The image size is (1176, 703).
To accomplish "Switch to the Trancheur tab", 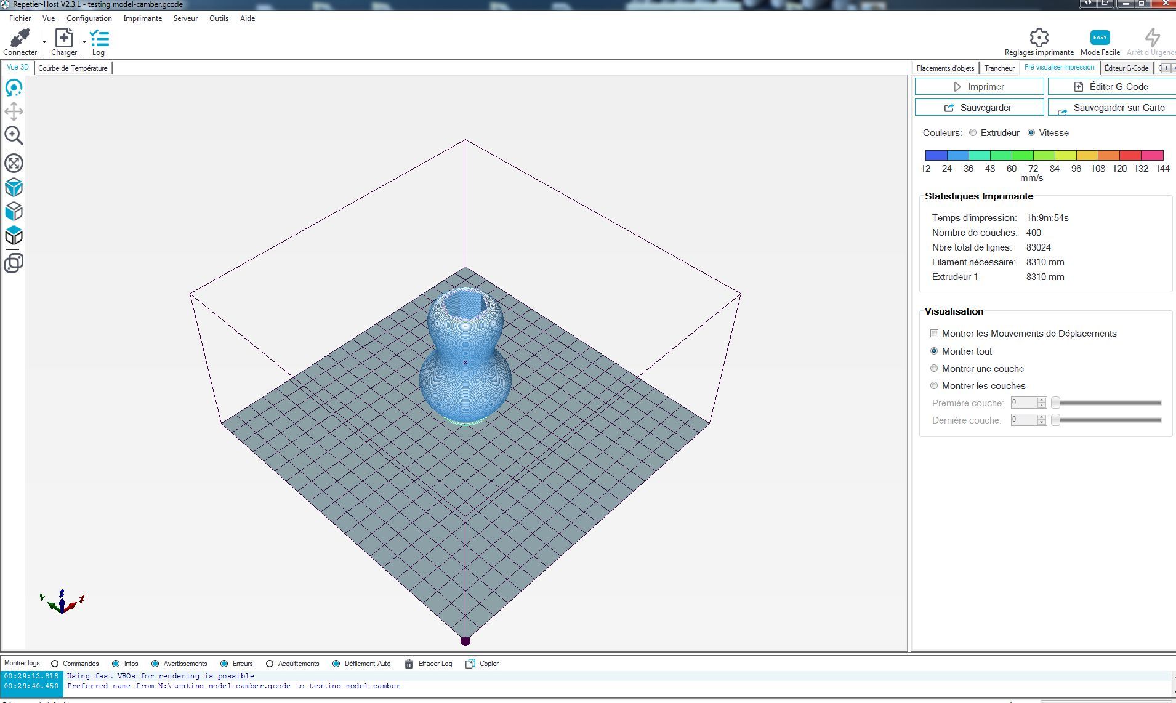I will [x=999, y=68].
